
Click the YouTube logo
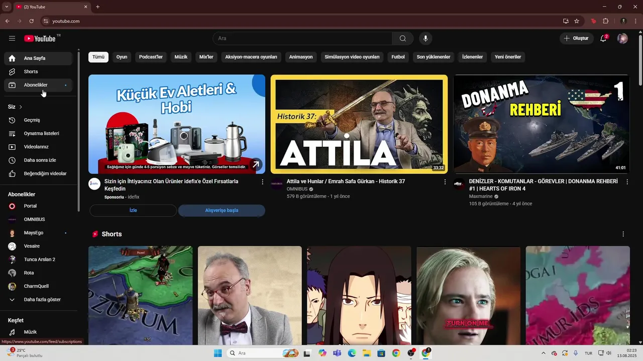[x=40, y=39]
